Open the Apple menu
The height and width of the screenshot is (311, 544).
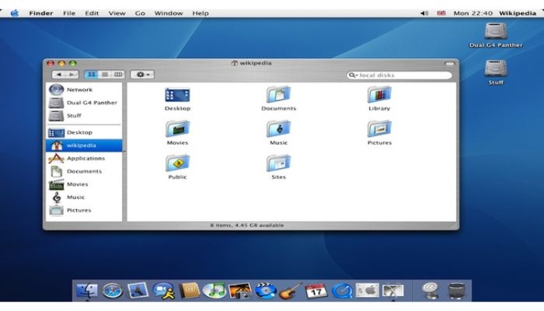pyautogui.click(x=15, y=13)
